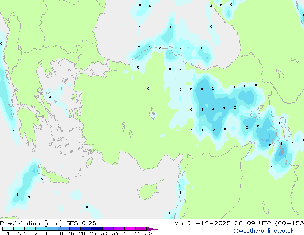Click the "45" legend scale label
Image resolution: width=304 pixels, height=235 pixels.
click(x=137, y=233)
